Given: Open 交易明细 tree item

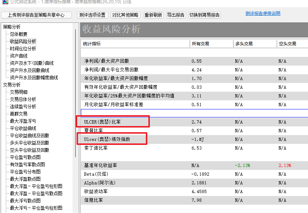Looking at the screenshot, I should point(19,92).
